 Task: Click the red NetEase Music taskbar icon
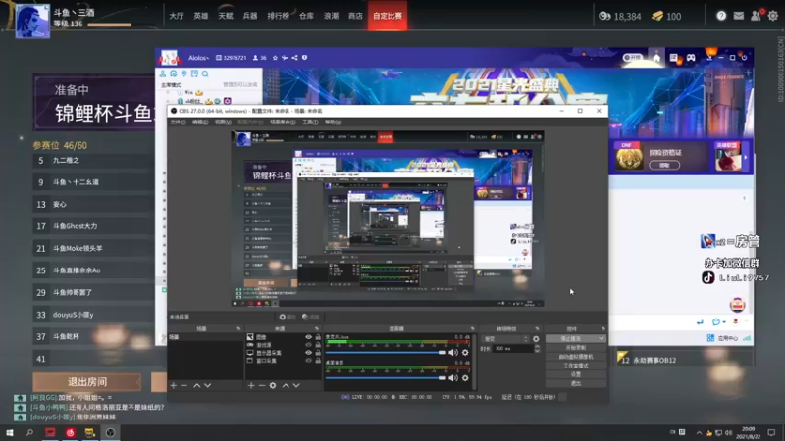(70, 432)
